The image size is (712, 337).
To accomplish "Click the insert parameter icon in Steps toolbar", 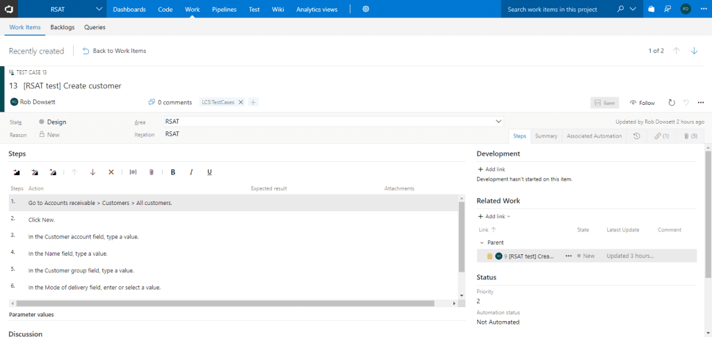I will point(133,172).
